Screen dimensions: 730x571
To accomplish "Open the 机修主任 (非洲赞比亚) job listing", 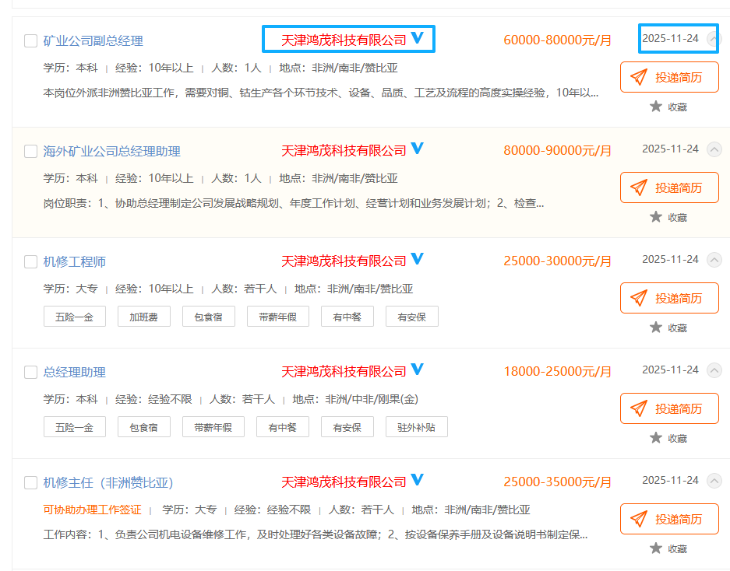I will 108,482.
